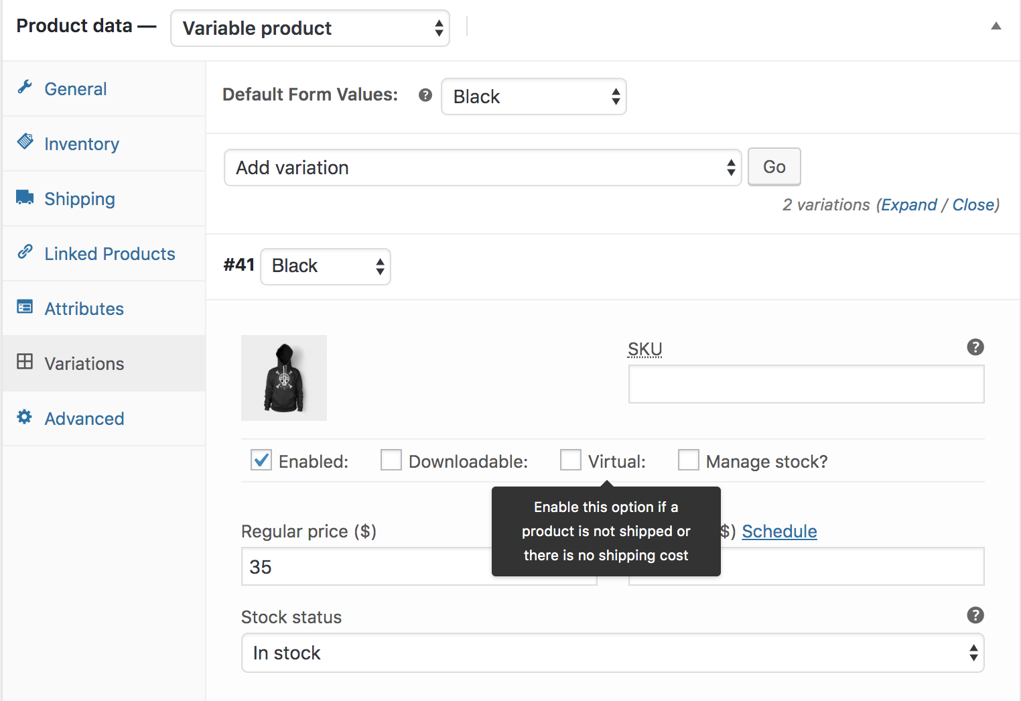Uncheck the Enabled checkbox
This screenshot has height=701, width=1021.
[x=261, y=460]
